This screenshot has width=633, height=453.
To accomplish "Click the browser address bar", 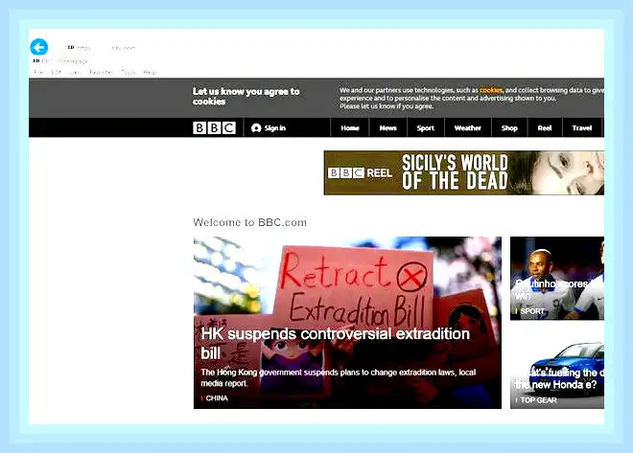I will tap(101, 48).
